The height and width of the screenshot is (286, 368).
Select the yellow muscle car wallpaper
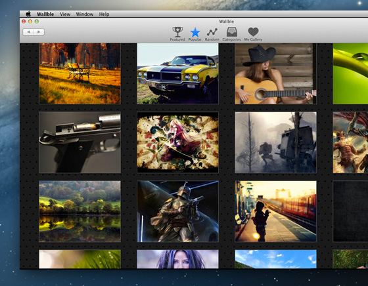point(177,73)
